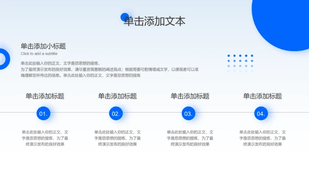Select the description text below circle 04
The width and height of the screenshot is (309, 174).
click(263, 138)
